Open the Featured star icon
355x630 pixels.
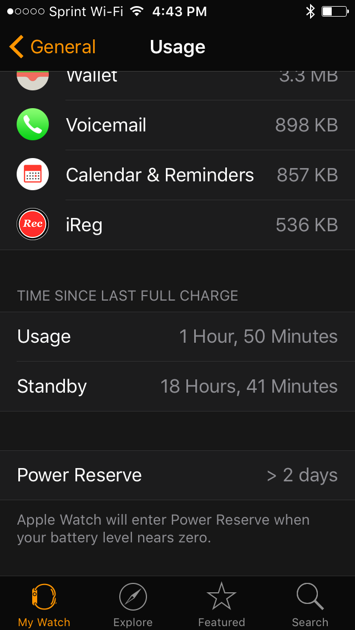click(x=221, y=596)
